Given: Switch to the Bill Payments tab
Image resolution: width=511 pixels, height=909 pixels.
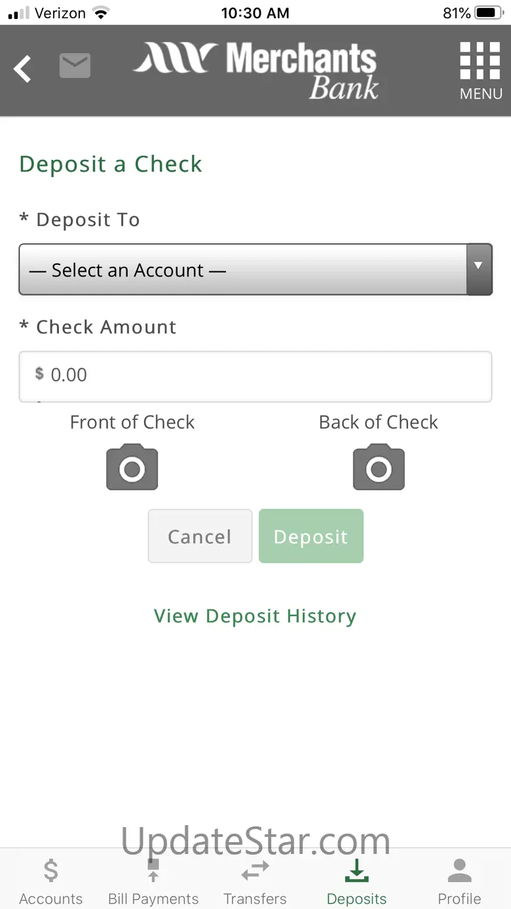Looking at the screenshot, I should click(153, 882).
